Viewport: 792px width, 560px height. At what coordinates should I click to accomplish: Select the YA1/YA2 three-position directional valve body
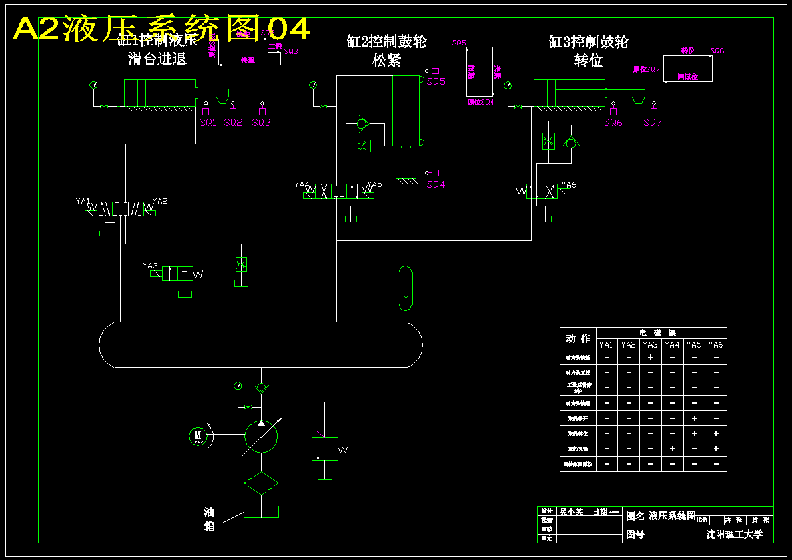[x=120, y=209]
